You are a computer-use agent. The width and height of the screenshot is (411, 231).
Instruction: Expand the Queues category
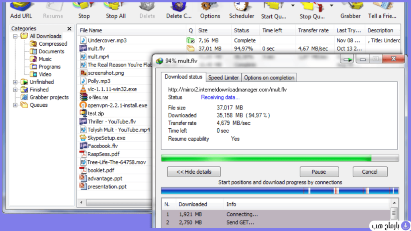(x=15, y=105)
